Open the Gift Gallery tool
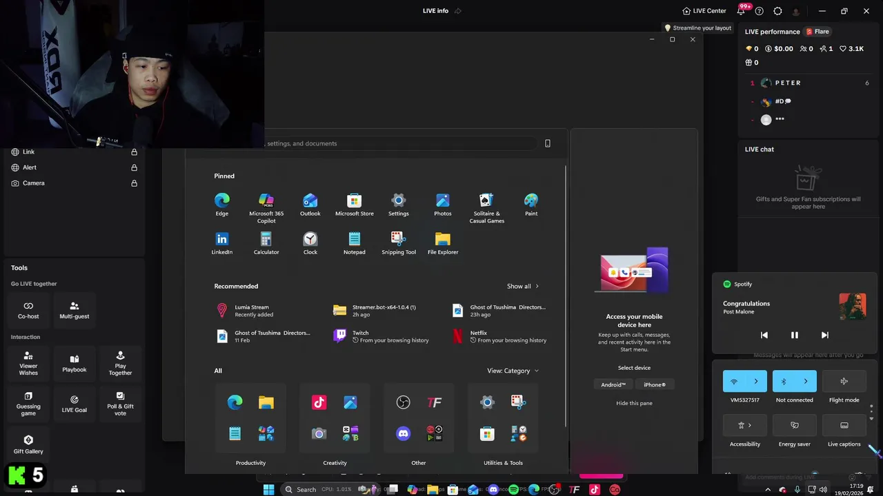Screen dimensions: 883x496 click(x=28, y=444)
